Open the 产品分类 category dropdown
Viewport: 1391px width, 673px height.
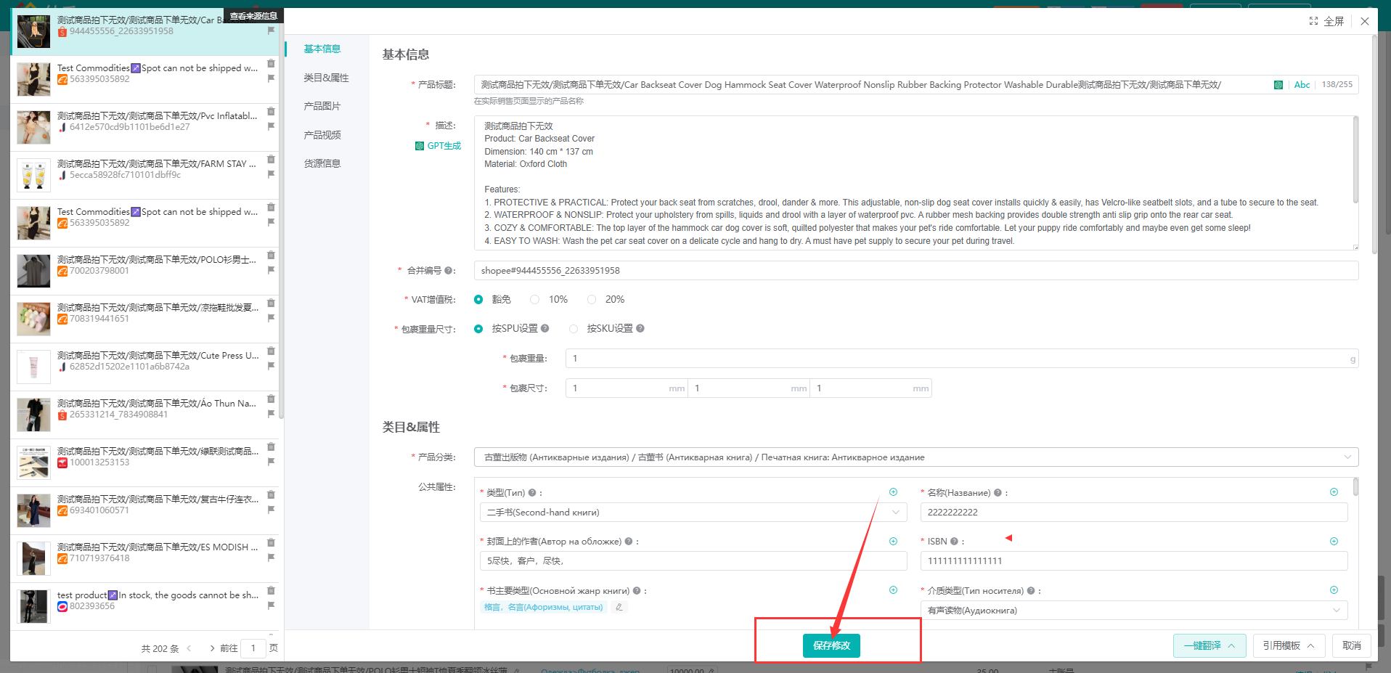tap(915, 457)
